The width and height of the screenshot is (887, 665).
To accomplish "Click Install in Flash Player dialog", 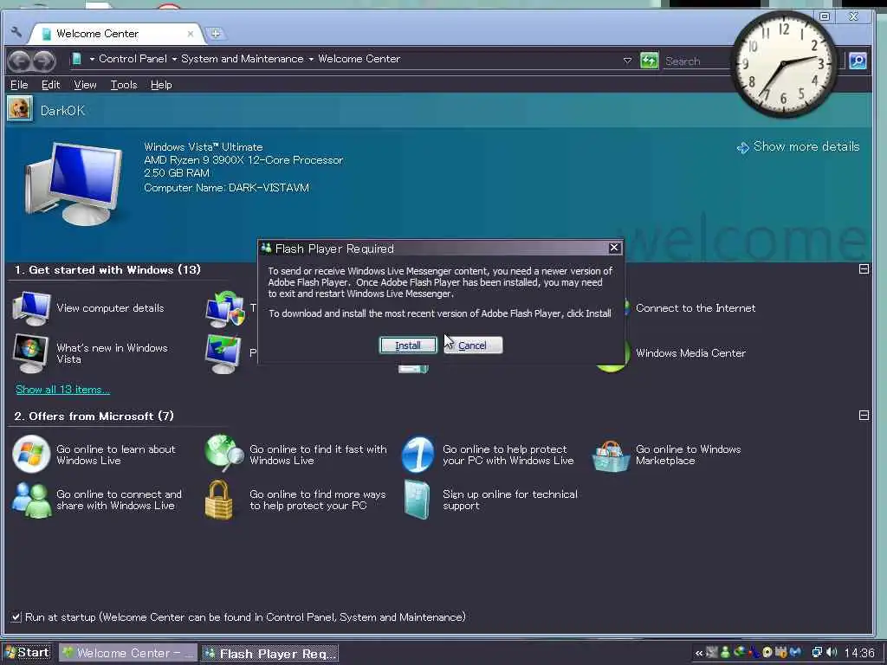I will pos(408,345).
